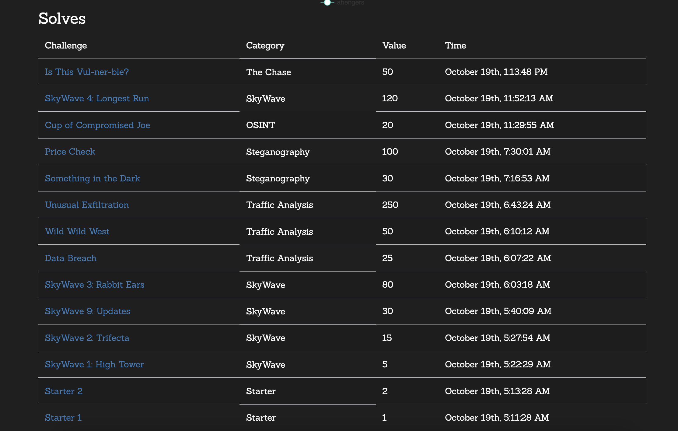The width and height of the screenshot is (678, 431).
Task: Open SkyWave 3: Rabbit Ears challenge
Action: (94, 285)
